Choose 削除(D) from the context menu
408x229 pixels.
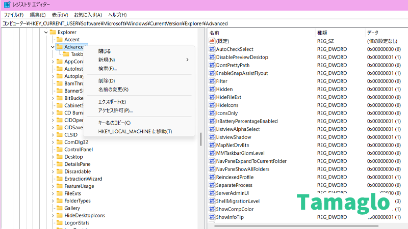point(107,81)
